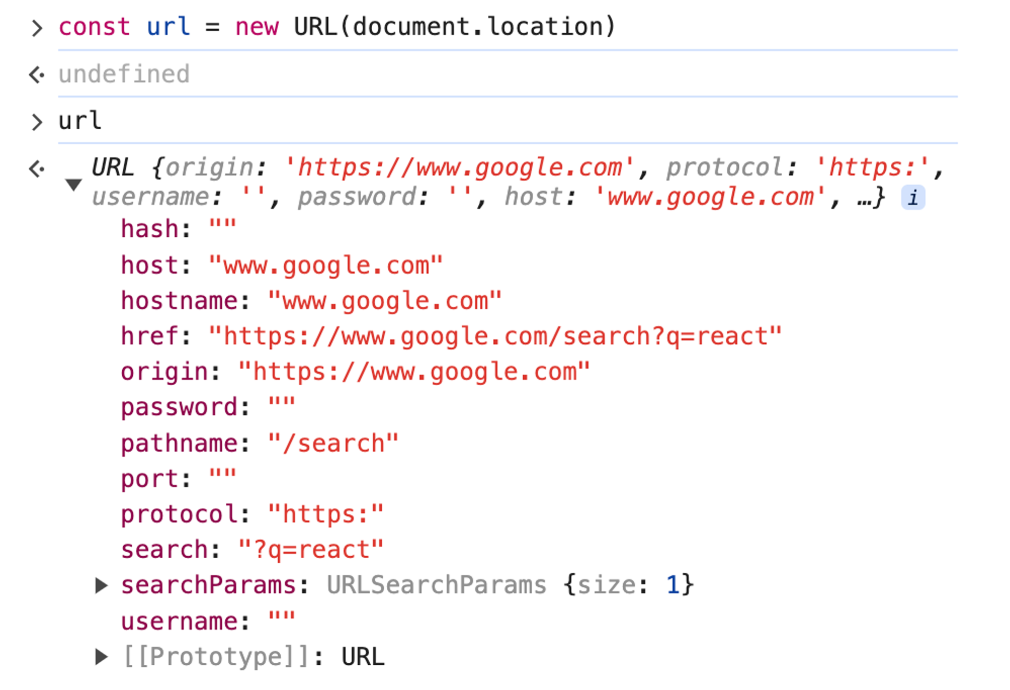Click the input chevron before const url
Image resolution: width=1010 pixels, height=690 pixels.
(x=36, y=28)
